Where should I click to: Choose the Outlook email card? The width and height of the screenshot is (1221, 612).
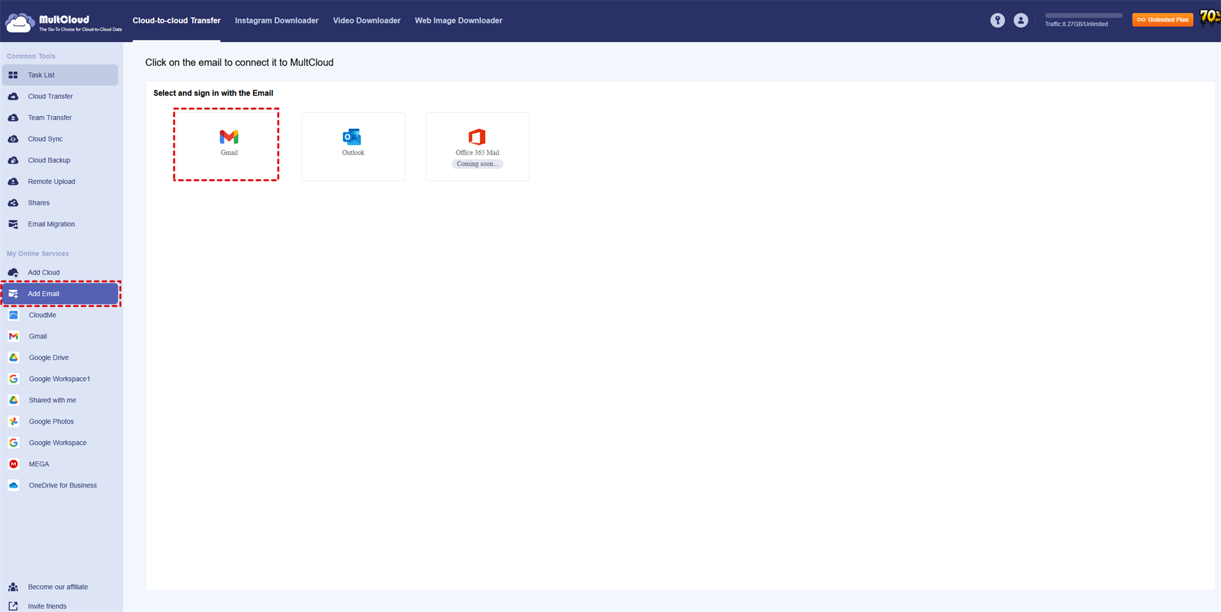coord(353,146)
